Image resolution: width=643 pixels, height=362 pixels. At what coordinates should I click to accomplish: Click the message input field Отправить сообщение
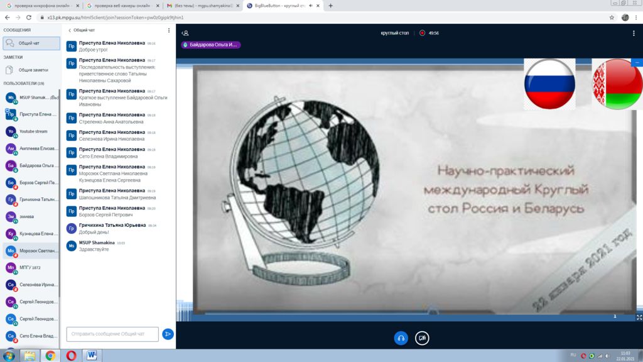112,334
